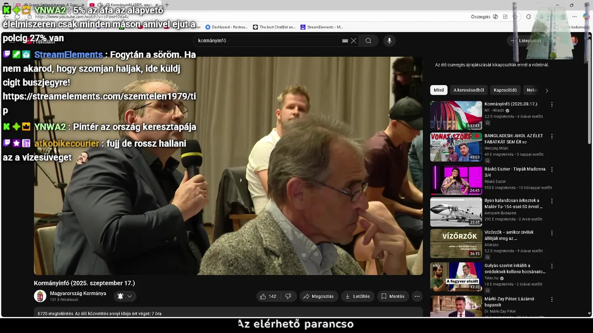Viewport: 593px width, 333px height.
Task: Open the Ráskó Eszter Tirpák Madonna thumbnail
Action: (456, 180)
